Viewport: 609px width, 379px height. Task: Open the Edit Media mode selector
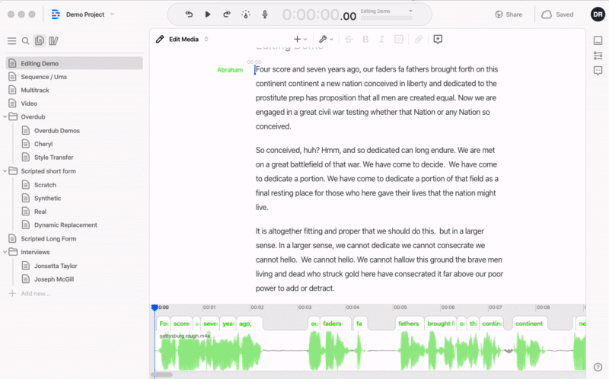pyautogui.click(x=189, y=40)
